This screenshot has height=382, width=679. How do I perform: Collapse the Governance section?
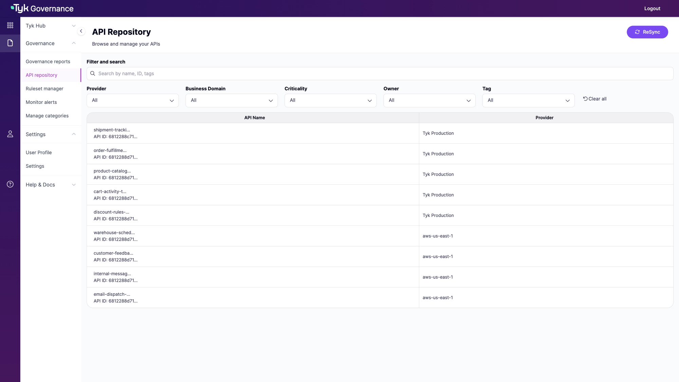tap(50, 43)
